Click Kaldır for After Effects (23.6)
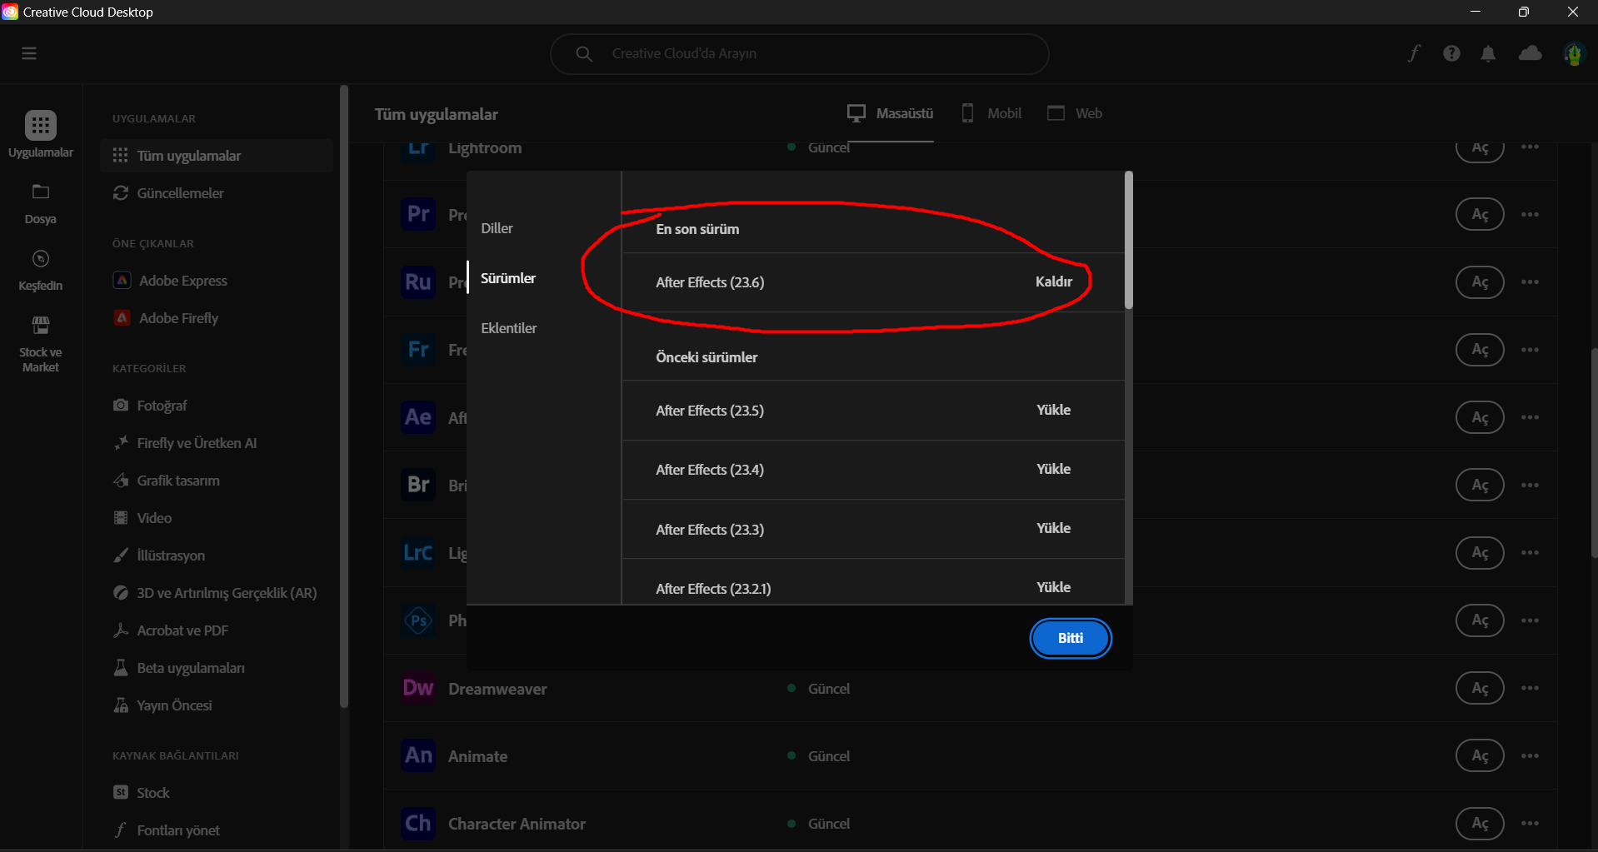1598x852 pixels. (1054, 282)
